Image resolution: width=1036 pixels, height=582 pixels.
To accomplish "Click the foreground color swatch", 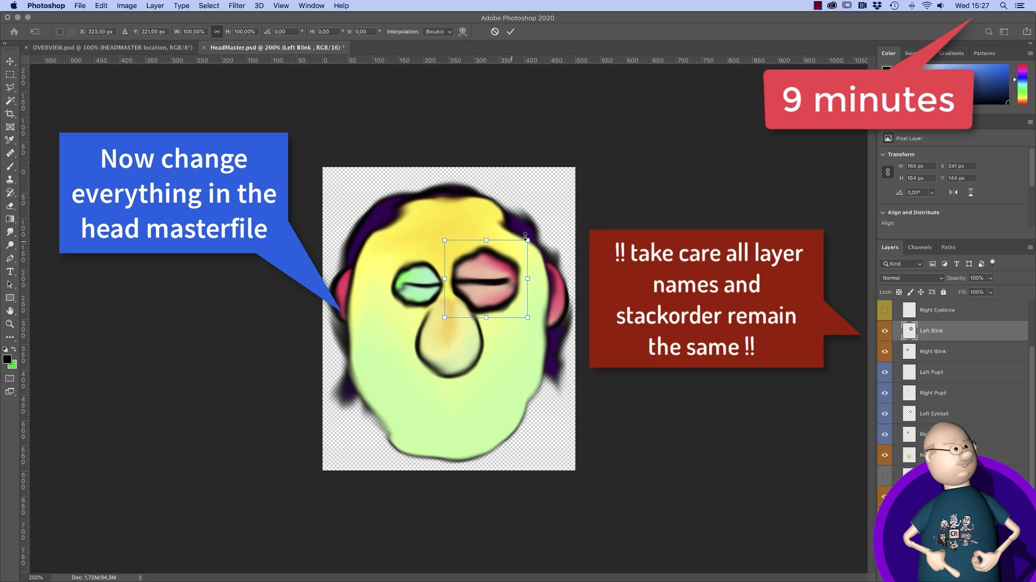I will pos(7,359).
